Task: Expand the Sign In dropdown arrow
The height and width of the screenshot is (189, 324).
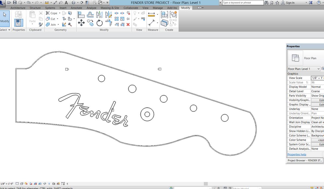Action: point(306,3)
